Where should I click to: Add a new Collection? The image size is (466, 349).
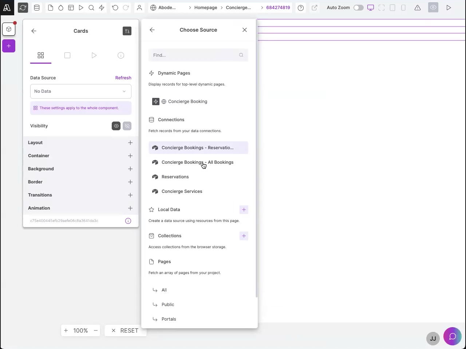point(244,236)
